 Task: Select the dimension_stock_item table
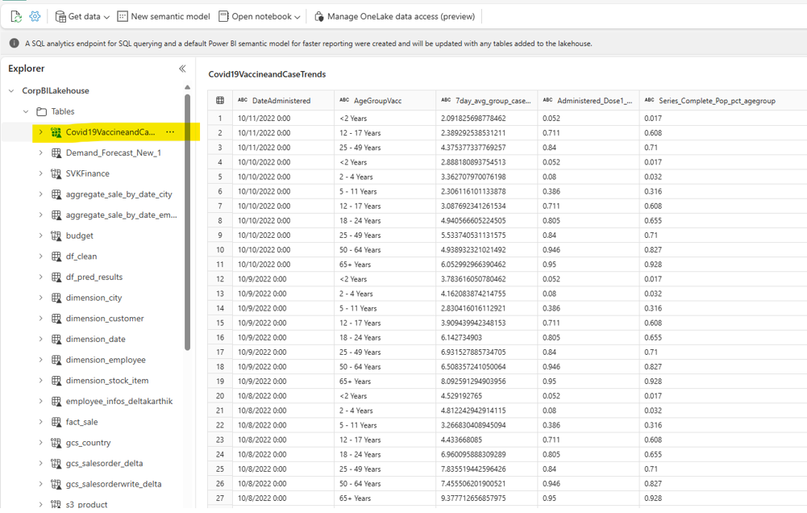(x=107, y=381)
